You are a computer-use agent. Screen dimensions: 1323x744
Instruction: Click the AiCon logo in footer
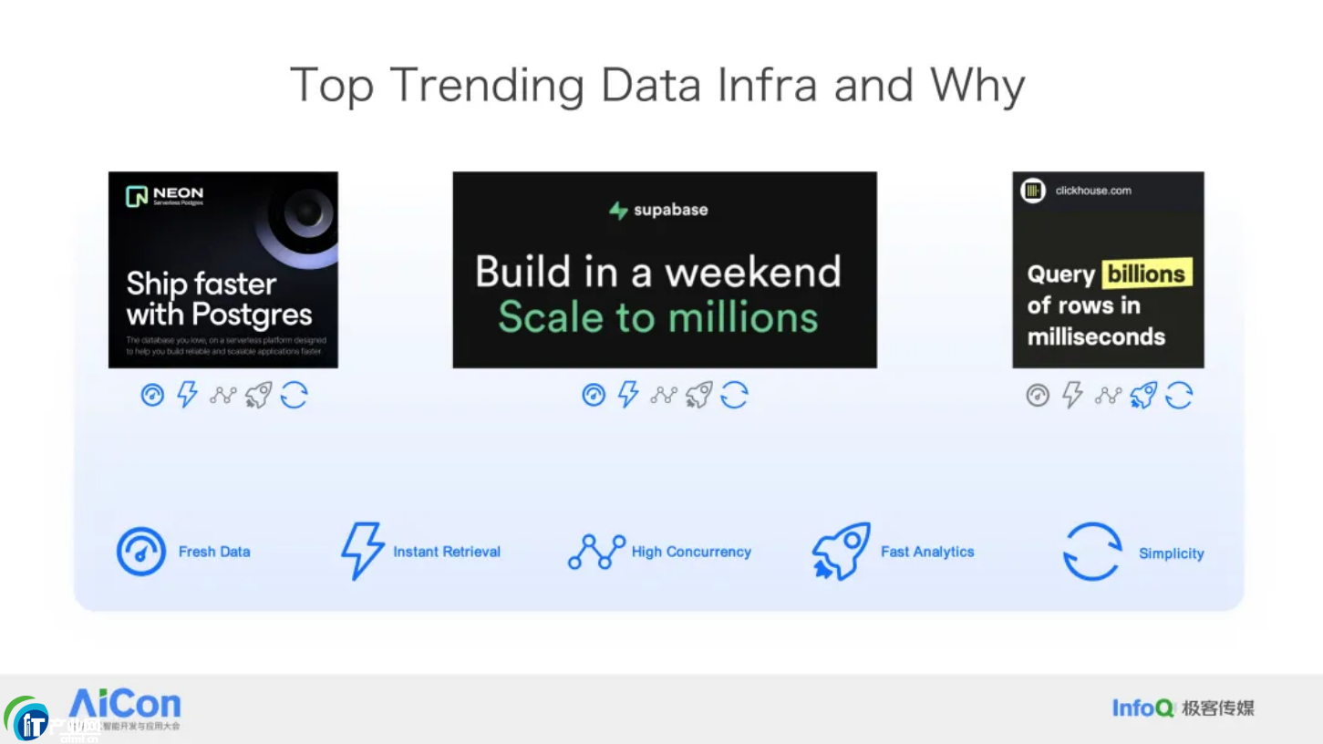[125, 708]
